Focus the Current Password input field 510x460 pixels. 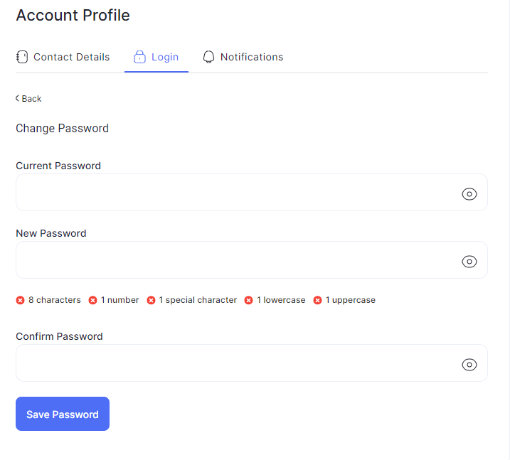pos(251,193)
